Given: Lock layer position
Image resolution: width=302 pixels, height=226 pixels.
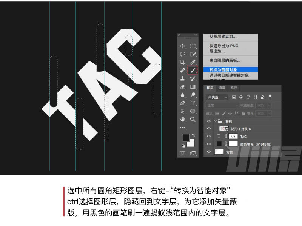Looking at the screenshot, I should pyautogui.click(x=230, y=114).
